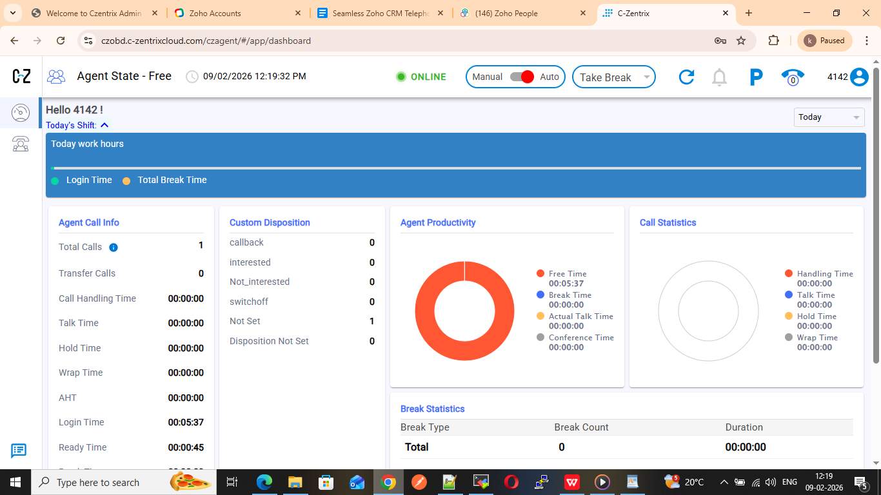Open the phone call queue icon
The height and width of the screenshot is (495, 881).
click(x=793, y=77)
